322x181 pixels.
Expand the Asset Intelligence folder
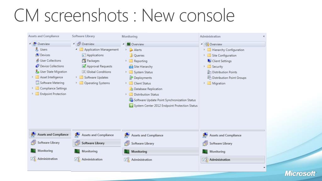point(32,77)
